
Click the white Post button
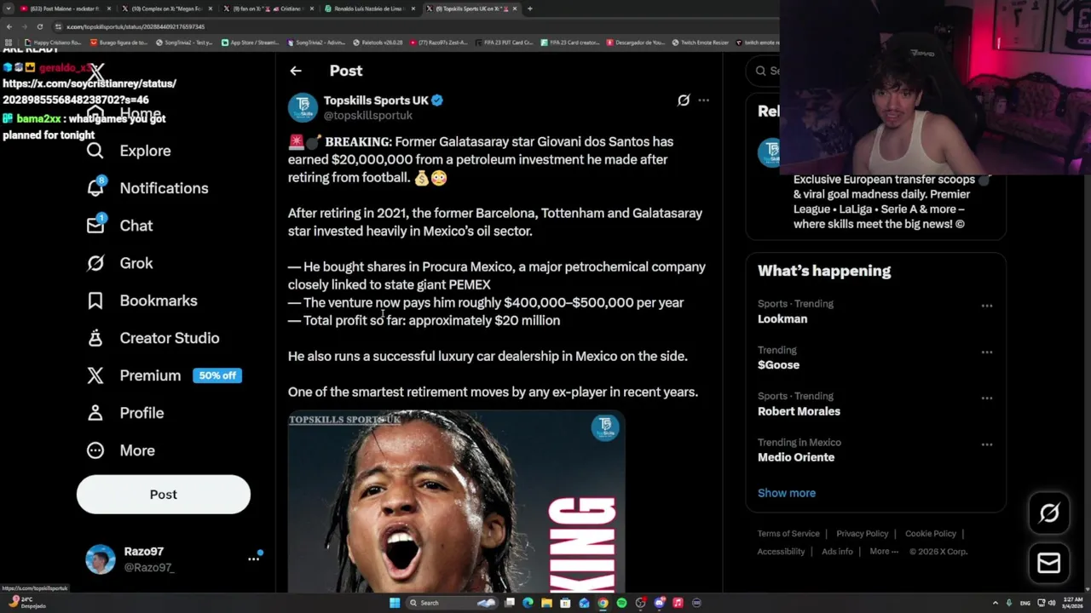pyautogui.click(x=164, y=495)
